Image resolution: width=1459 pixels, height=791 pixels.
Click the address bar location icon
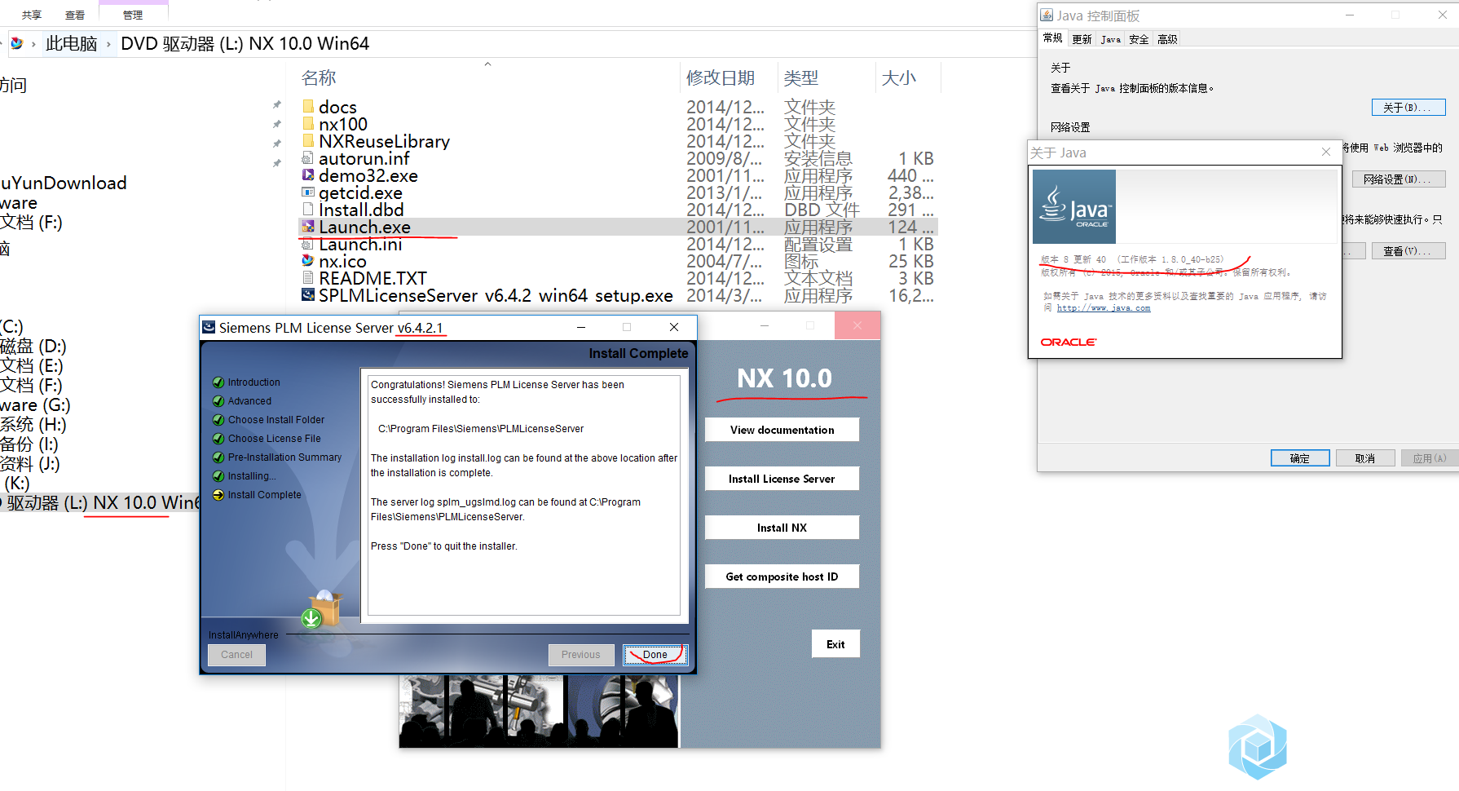(16, 43)
